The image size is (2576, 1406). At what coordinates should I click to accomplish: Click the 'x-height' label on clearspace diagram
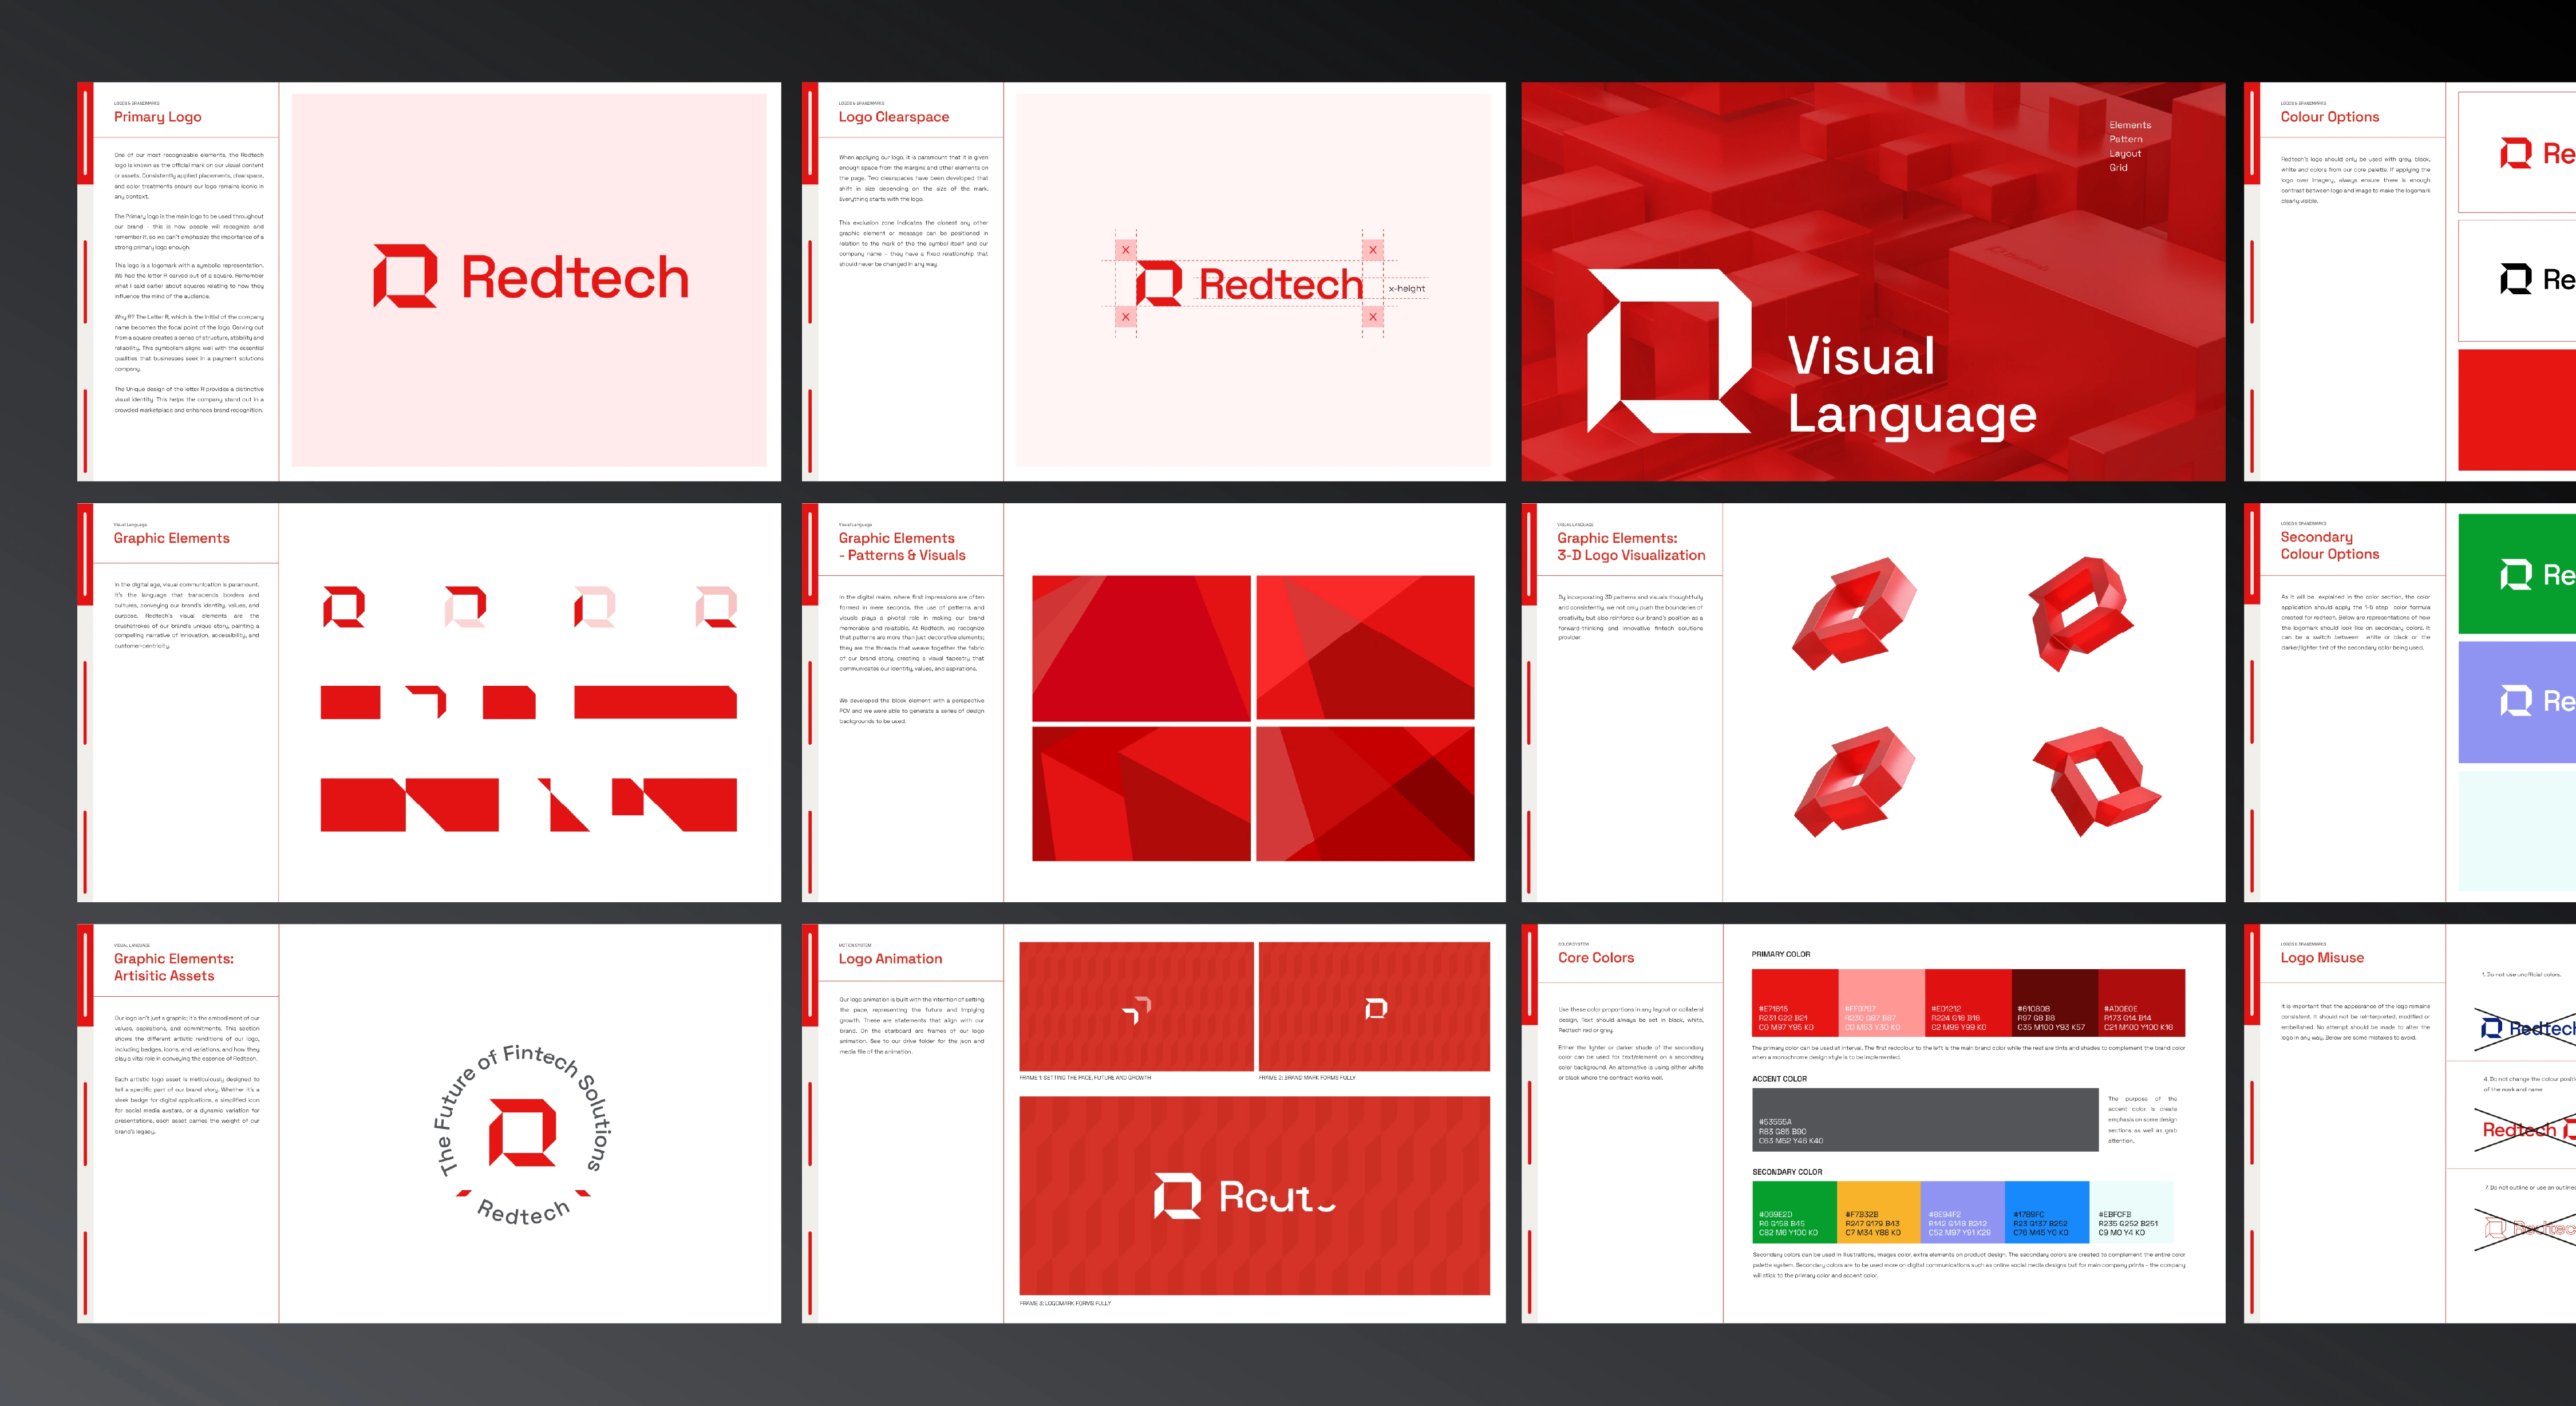(x=1406, y=288)
